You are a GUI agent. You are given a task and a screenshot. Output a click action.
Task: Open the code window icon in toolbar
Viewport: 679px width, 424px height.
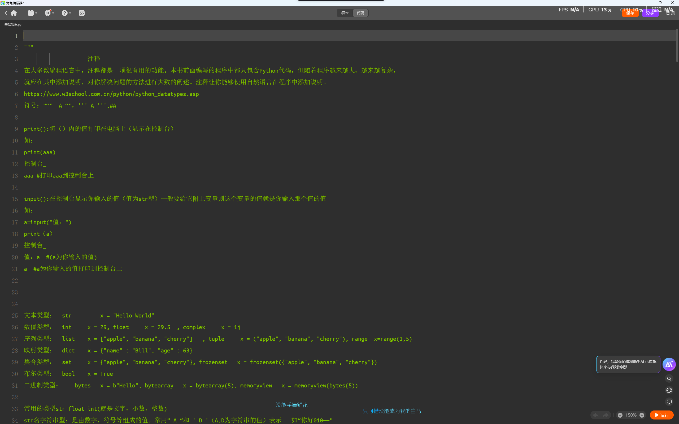pos(81,13)
